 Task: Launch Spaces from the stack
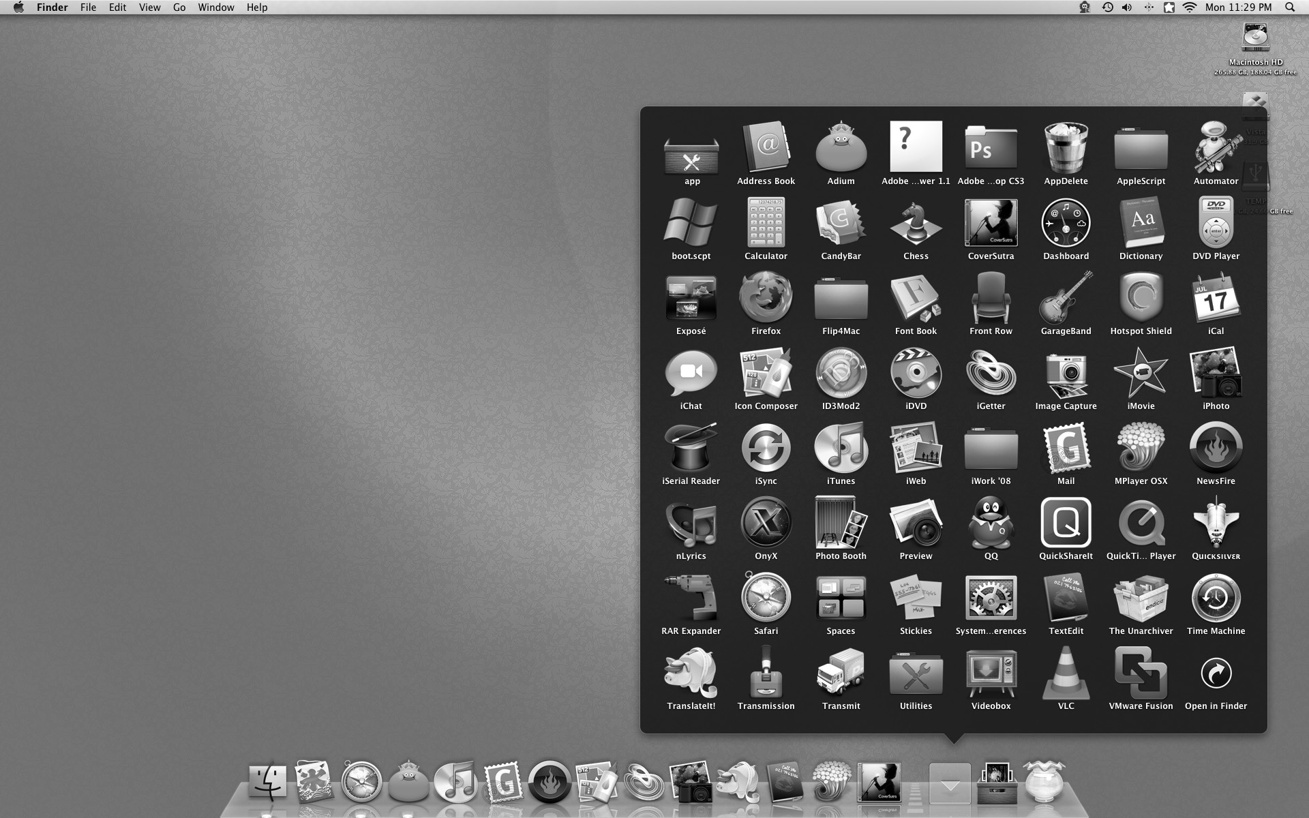click(x=841, y=597)
